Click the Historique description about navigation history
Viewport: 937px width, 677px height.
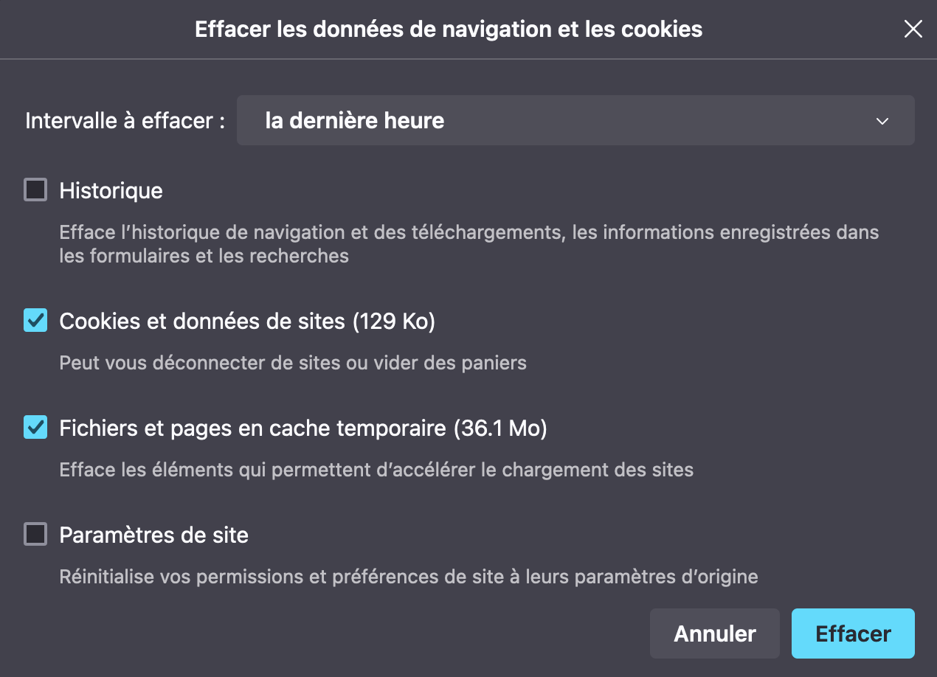tap(468, 244)
